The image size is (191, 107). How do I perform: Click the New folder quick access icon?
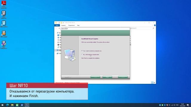click(x=61, y=23)
